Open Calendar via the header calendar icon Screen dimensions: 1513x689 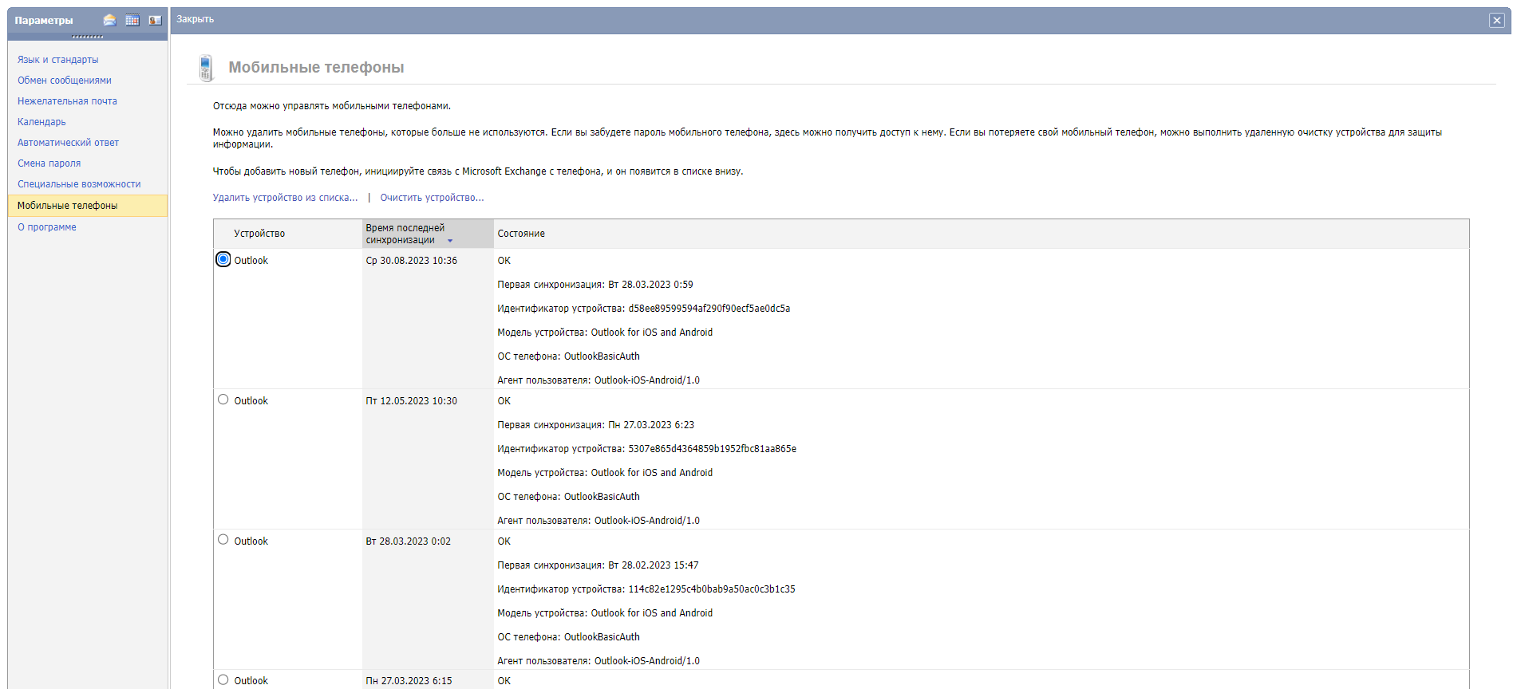[x=132, y=20]
